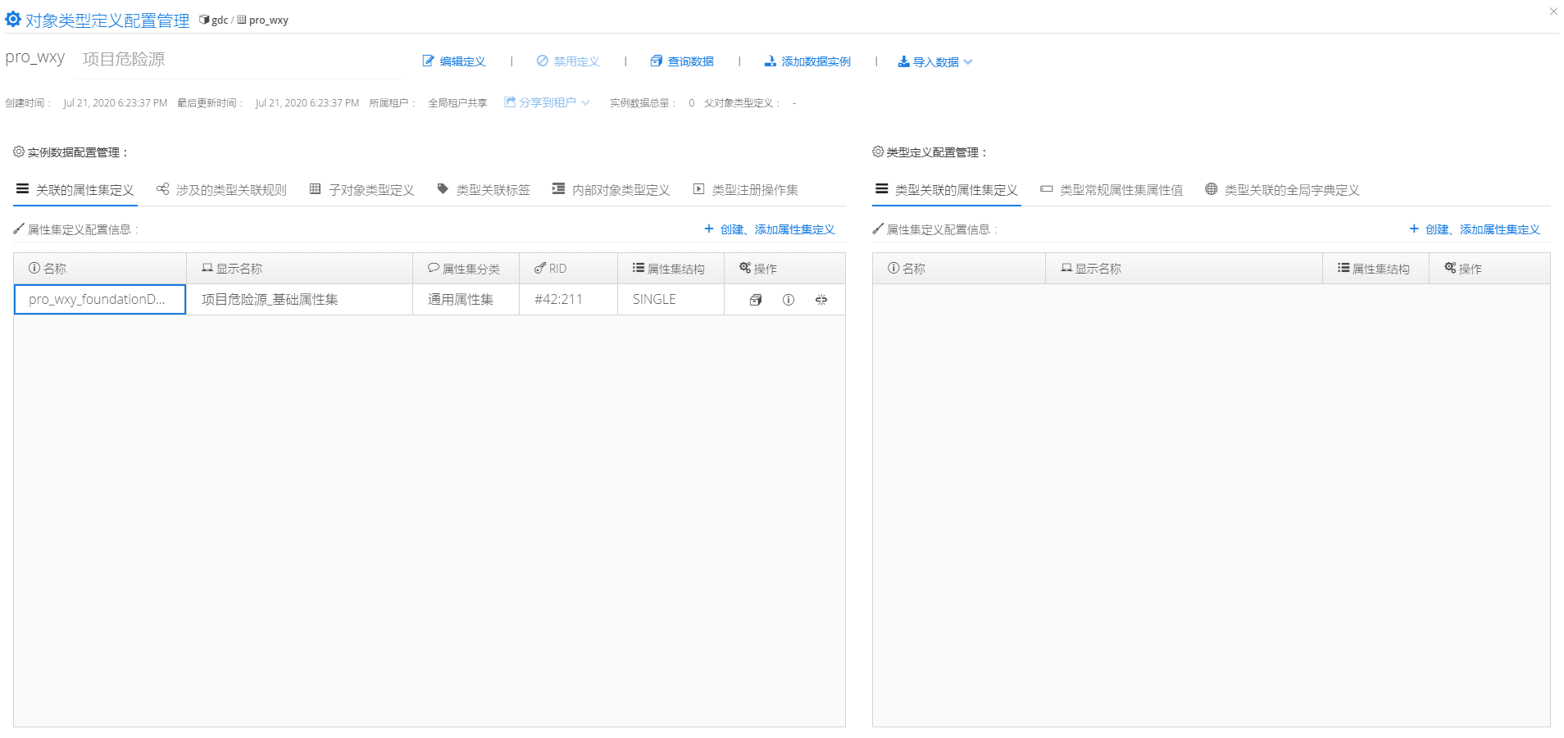Switch to the 类型关联的全局字典定义 tab

[1283, 190]
